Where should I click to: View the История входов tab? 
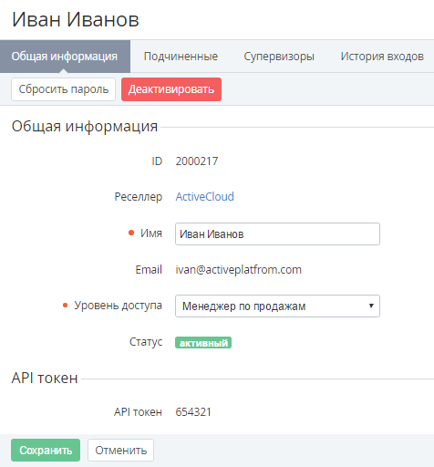point(382,57)
